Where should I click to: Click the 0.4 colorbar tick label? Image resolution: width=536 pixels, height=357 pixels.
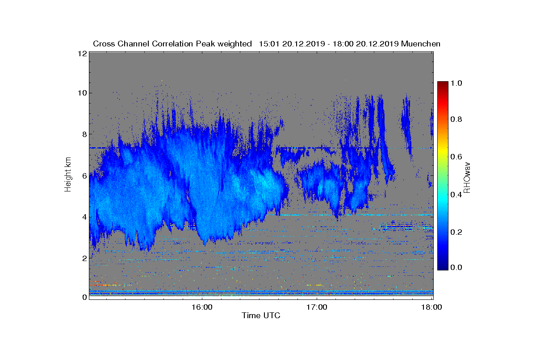[457, 194]
